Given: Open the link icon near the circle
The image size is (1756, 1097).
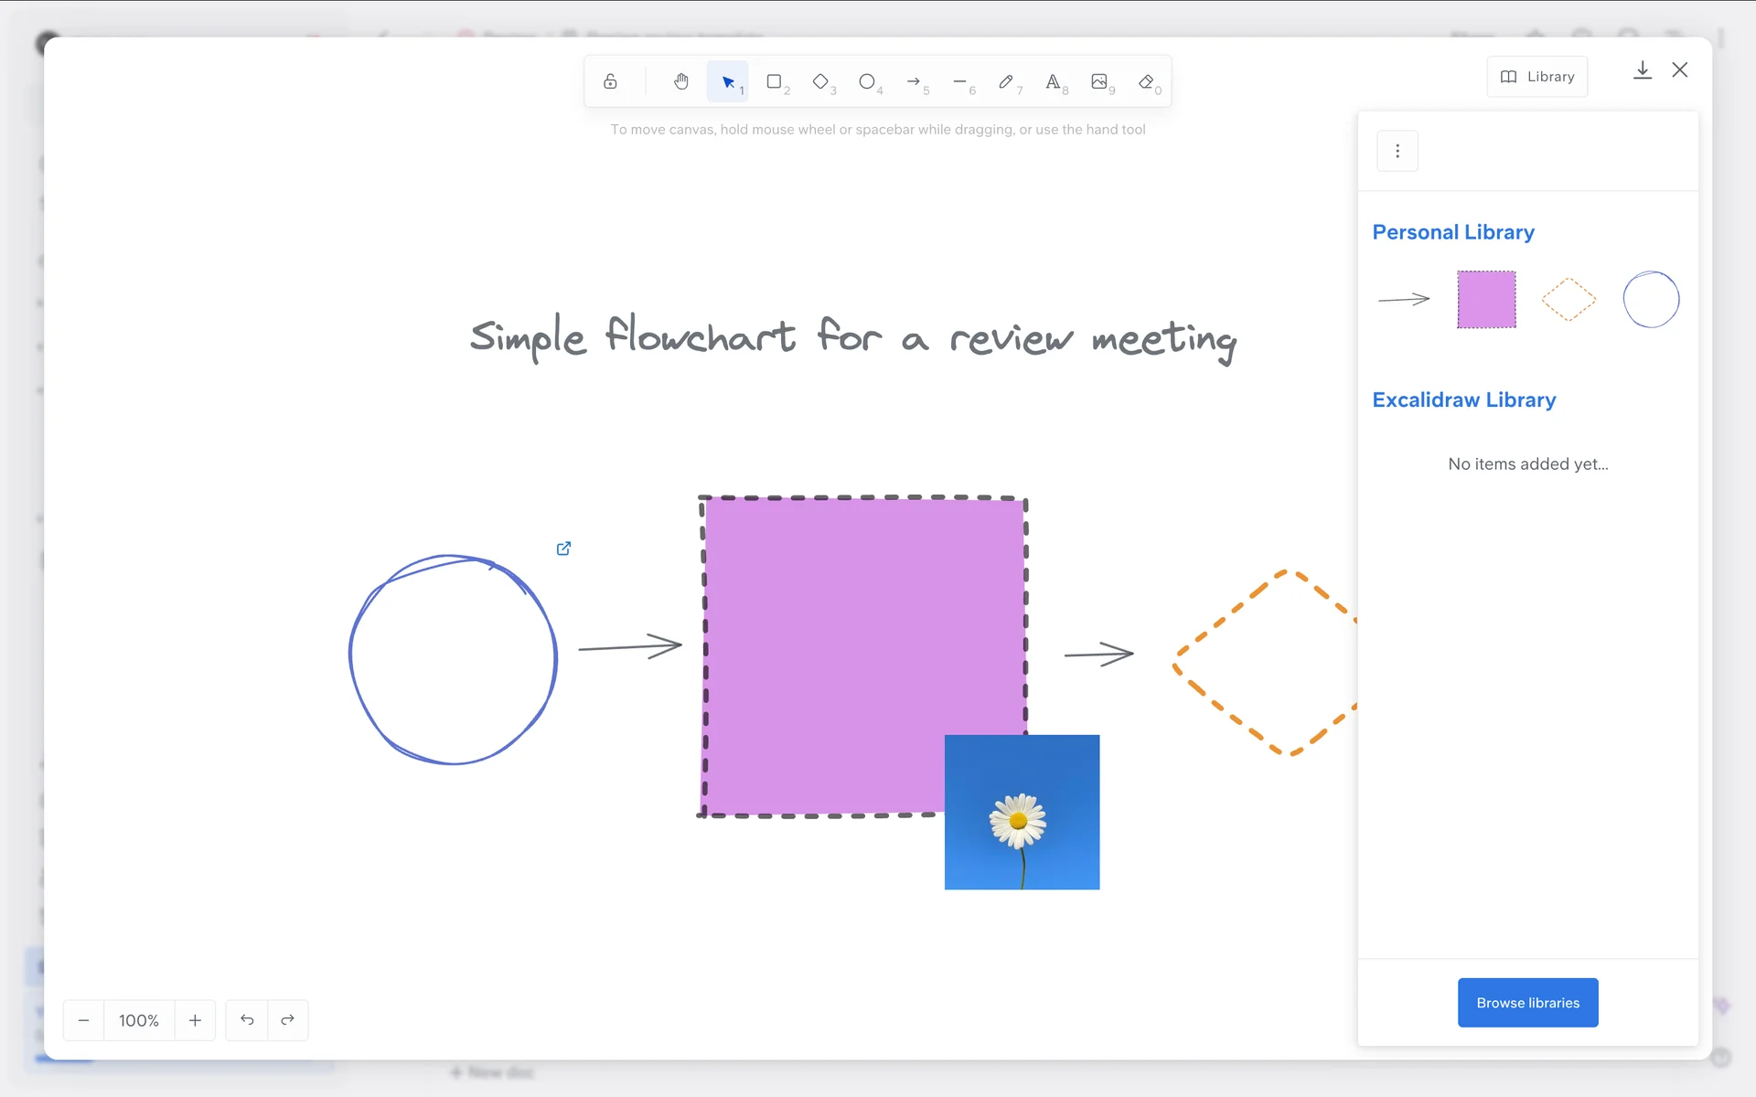Looking at the screenshot, I should [x=563, y=548].
